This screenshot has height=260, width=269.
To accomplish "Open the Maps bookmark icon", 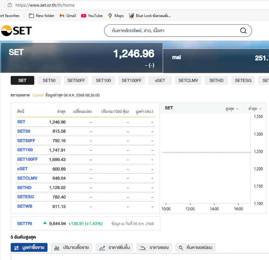I will coord(110,16).
